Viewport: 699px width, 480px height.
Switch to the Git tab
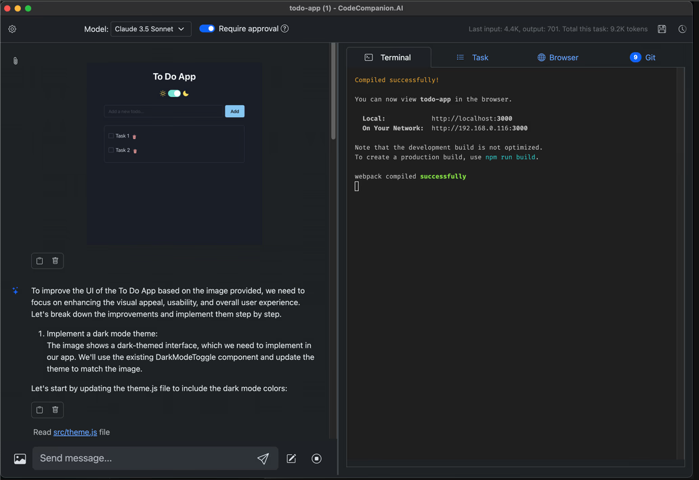[x=643, y=58]
